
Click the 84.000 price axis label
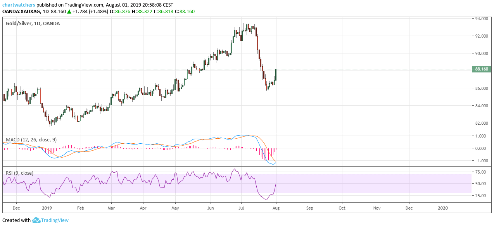tap(481, 106)
